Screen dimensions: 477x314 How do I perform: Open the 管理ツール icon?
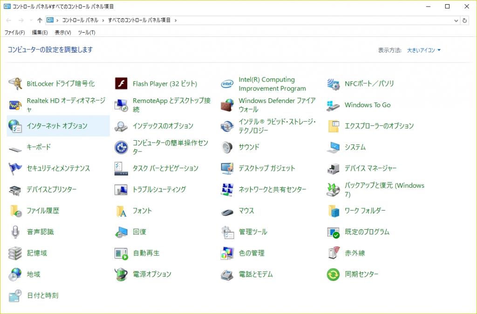227,232
